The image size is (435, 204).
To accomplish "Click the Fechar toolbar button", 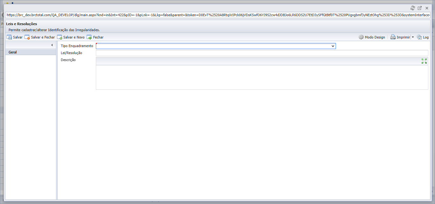I will click(95, 37).
